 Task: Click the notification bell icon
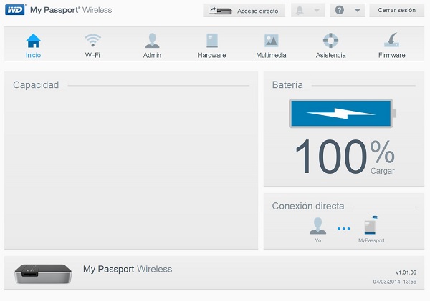300,11
